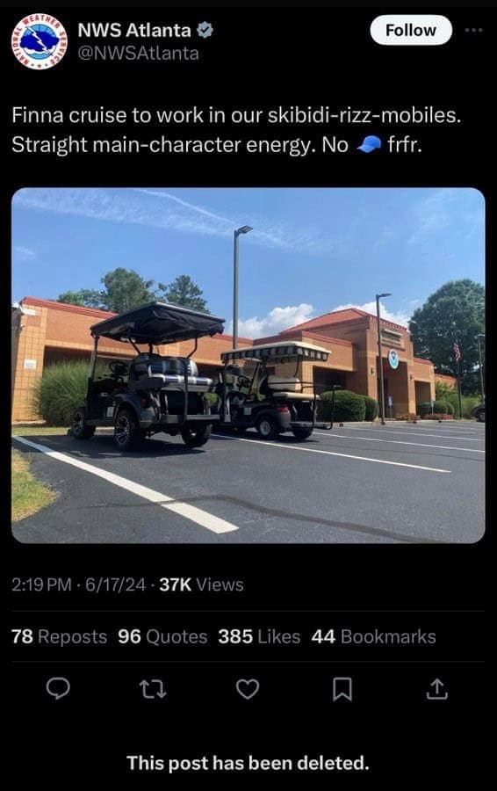
Task: Click the blue verified checkmark badge
Action: point(205,30)
